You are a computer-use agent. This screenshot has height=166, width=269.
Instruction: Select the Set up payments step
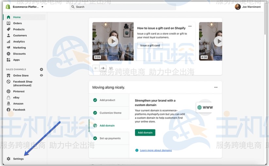click(x=109, y=138)
